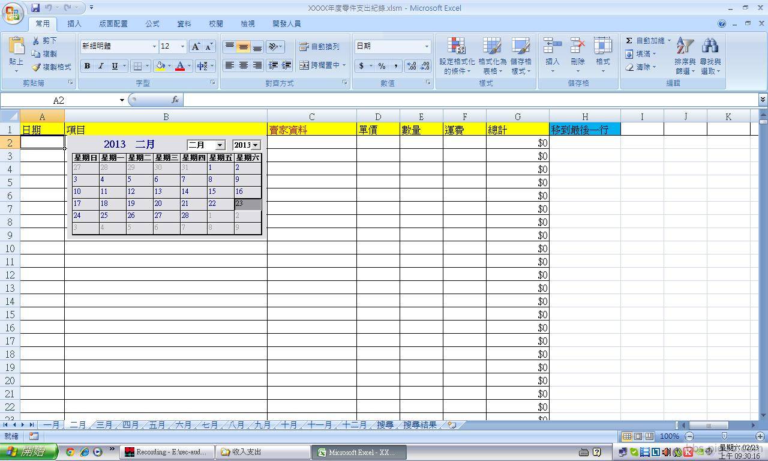Toggle Italic formatting
This screenshot has width=768, height=461.
click(x=101, y=65)
